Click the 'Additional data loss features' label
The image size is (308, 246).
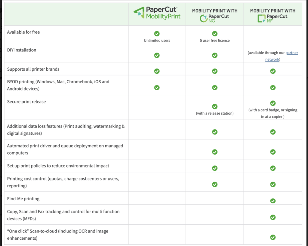[x=66, y=130]
